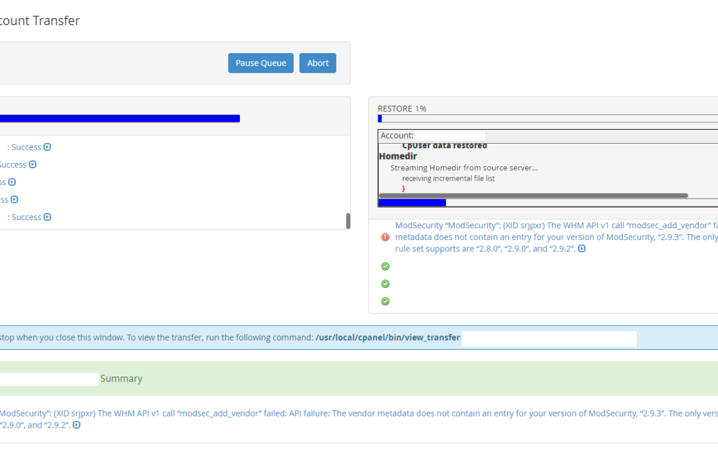Click the red error icon beside ModSecurity warning
Screen dimensions: 718x449
tap(385, 237)
